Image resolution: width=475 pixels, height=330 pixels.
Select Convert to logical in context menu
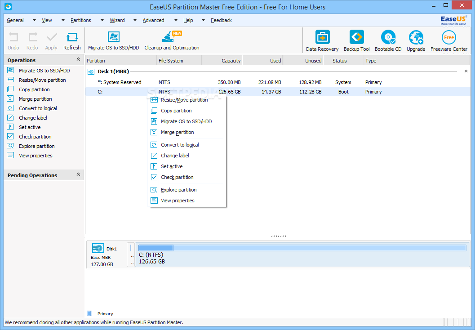pyautogui.click(x=187, y=145)
